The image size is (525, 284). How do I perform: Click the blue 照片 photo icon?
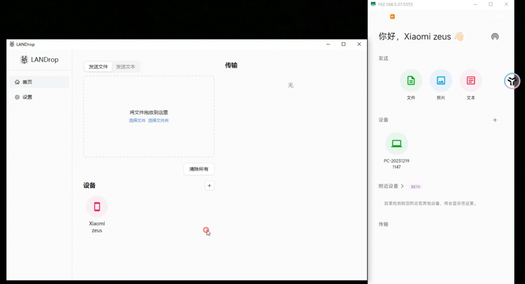(x=440, y=80)
